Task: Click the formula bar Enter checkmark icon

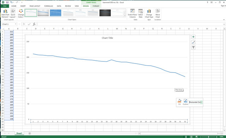Action: (x=29, y=24)
